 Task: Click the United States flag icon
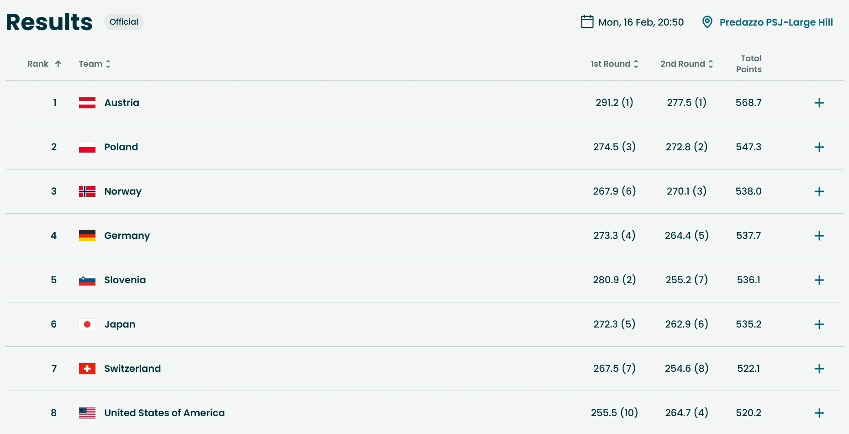[x=87, y=413]
